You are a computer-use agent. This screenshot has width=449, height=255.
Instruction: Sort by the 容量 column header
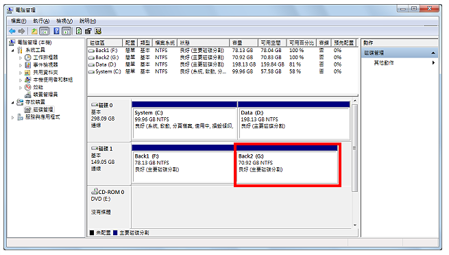(x=243, y=43)
